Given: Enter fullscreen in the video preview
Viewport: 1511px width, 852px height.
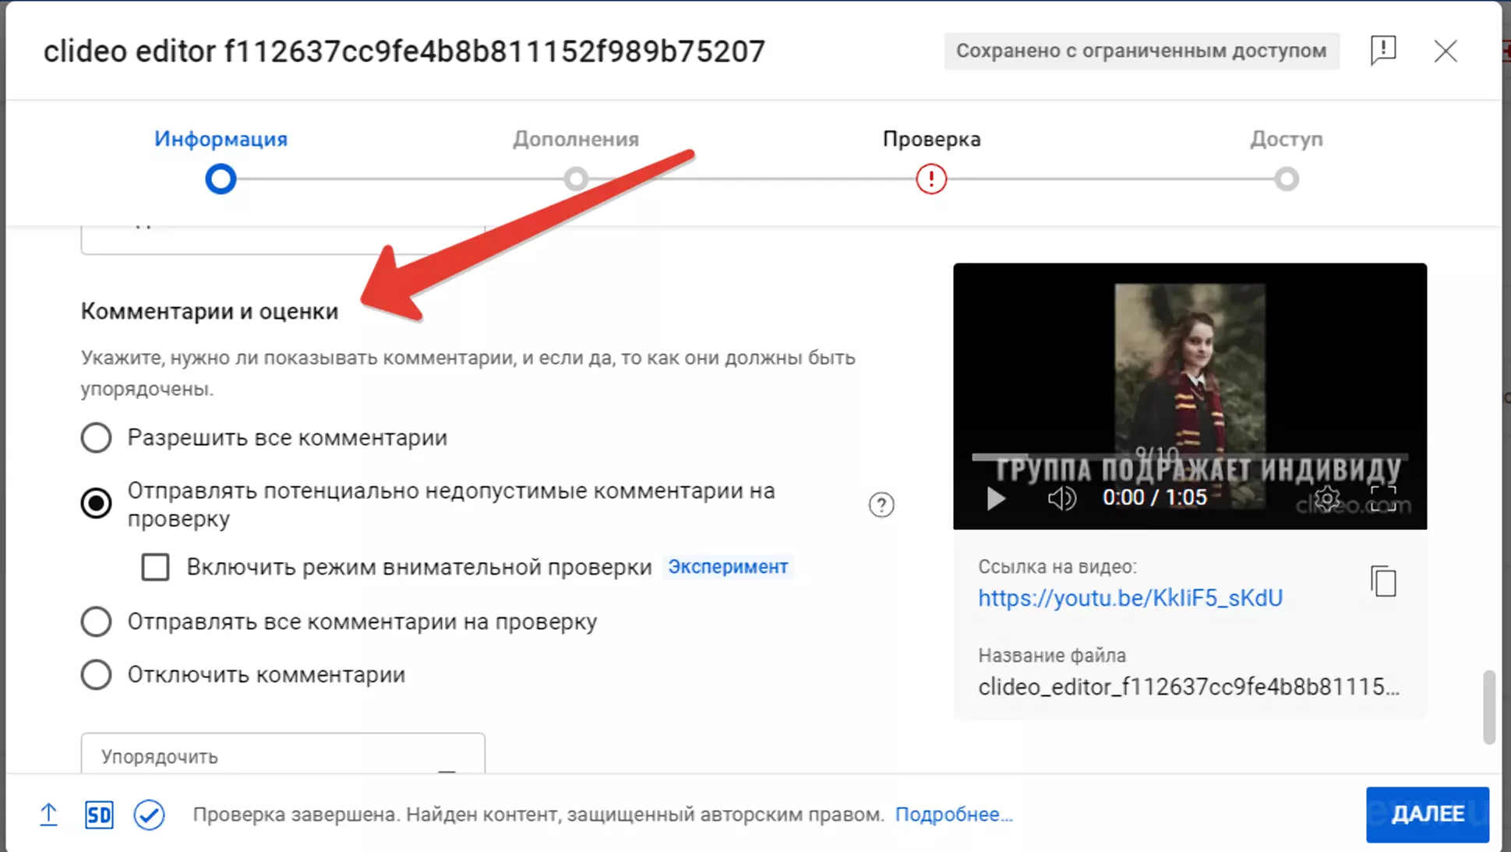Looking at the screenshot, I should point(1382,498).
